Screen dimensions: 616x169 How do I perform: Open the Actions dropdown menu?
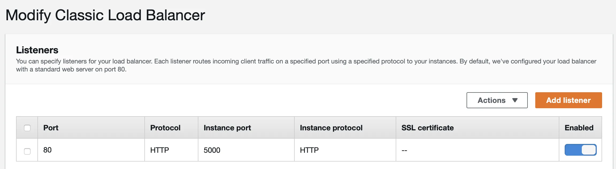coord(497,100)
